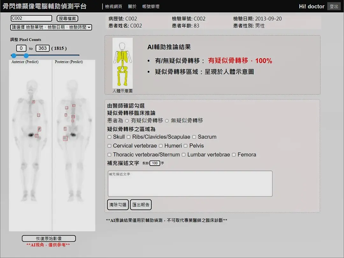Open the 檢視網頁 menu item

(x=113, y=6)
